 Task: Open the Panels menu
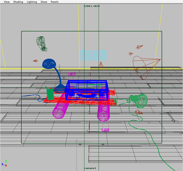[54, 2]
